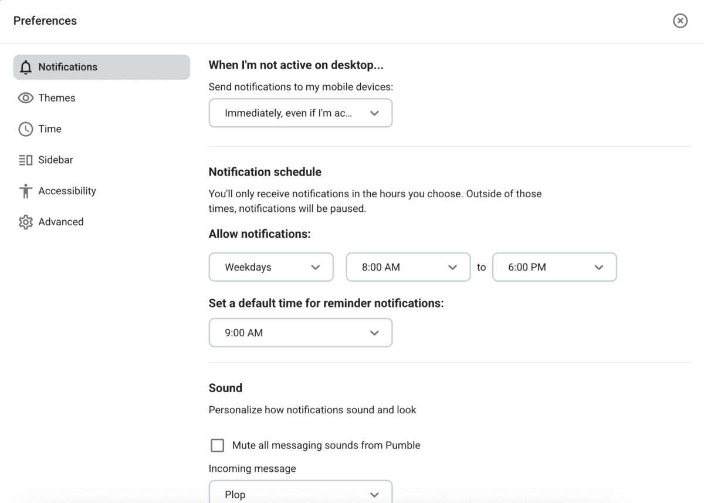Image resolution: width=704 pixels, height=503 pixels.
Task: Close the Preferences window
Action: pyautogui.click(x=680, y=21)
